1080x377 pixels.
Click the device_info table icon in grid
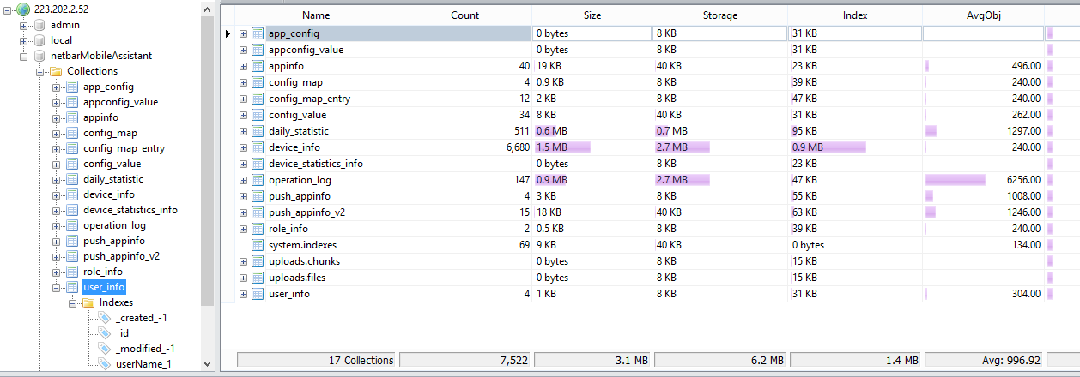pos(258,147)
